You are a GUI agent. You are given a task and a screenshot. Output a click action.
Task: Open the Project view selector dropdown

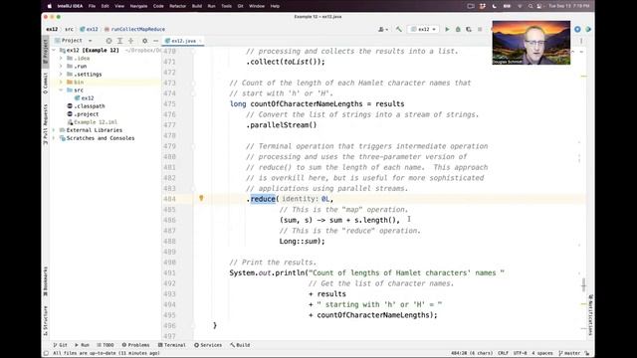74,41
